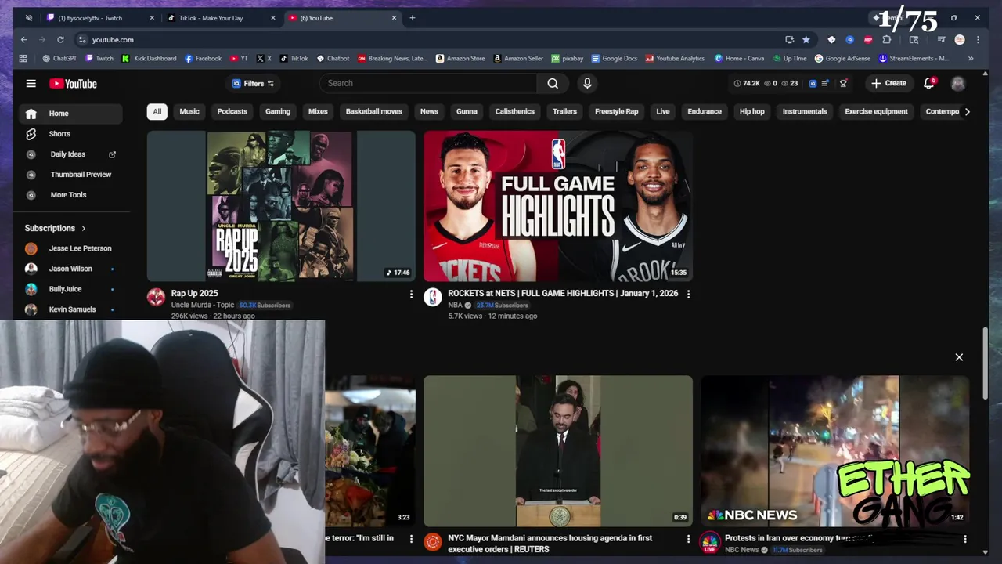
Task: Open the account avatar menu
Action: pyautogui.click(x=957, y=83)
